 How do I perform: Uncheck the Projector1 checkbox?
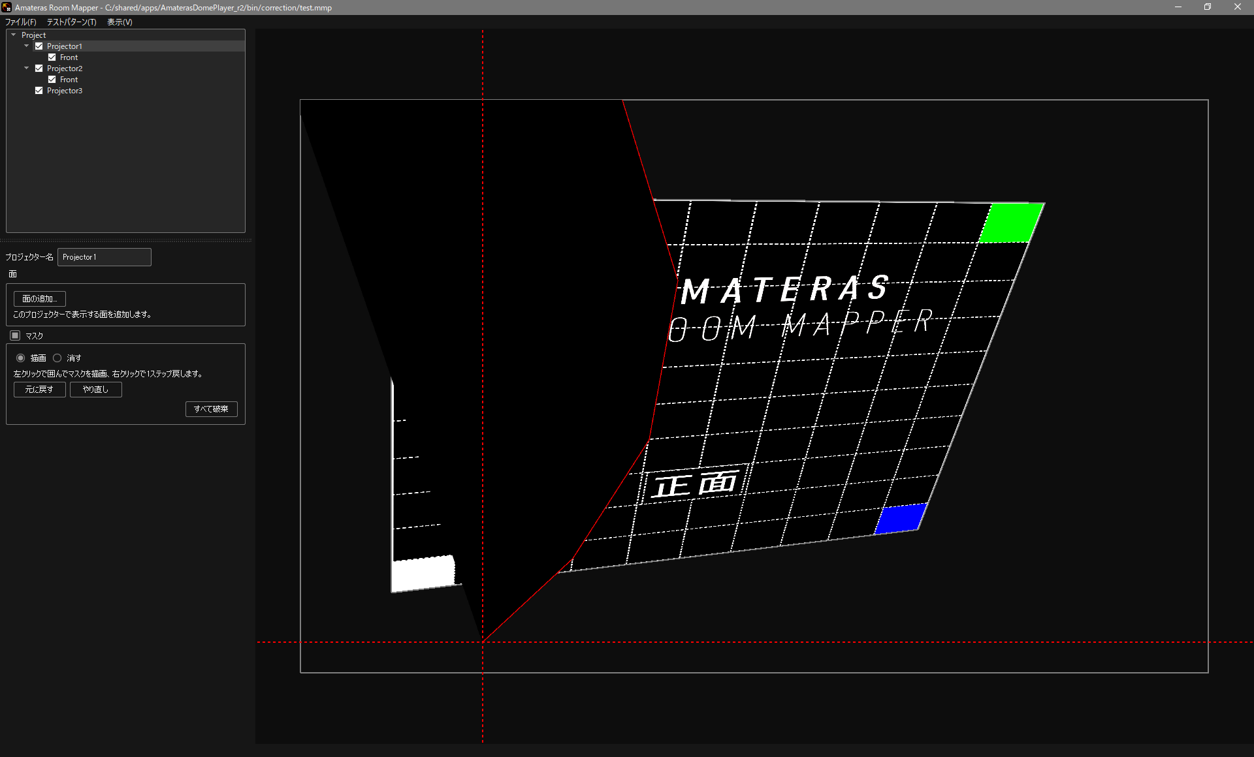pyautogui.click(x=39, y=46)
